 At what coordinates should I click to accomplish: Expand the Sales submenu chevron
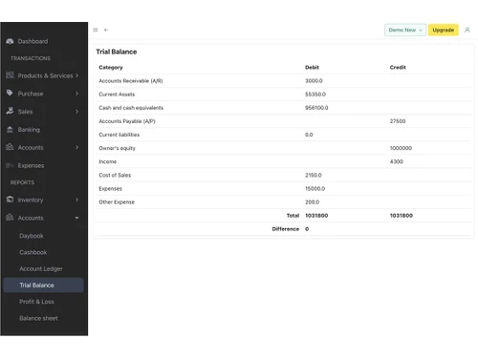[x=76, y=112]
